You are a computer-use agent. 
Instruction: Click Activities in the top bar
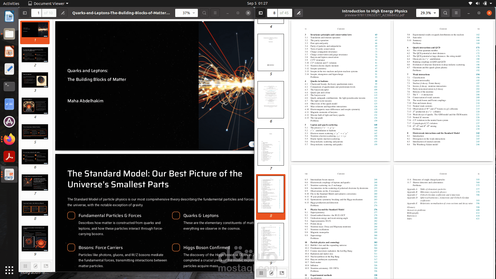point(11,3)
